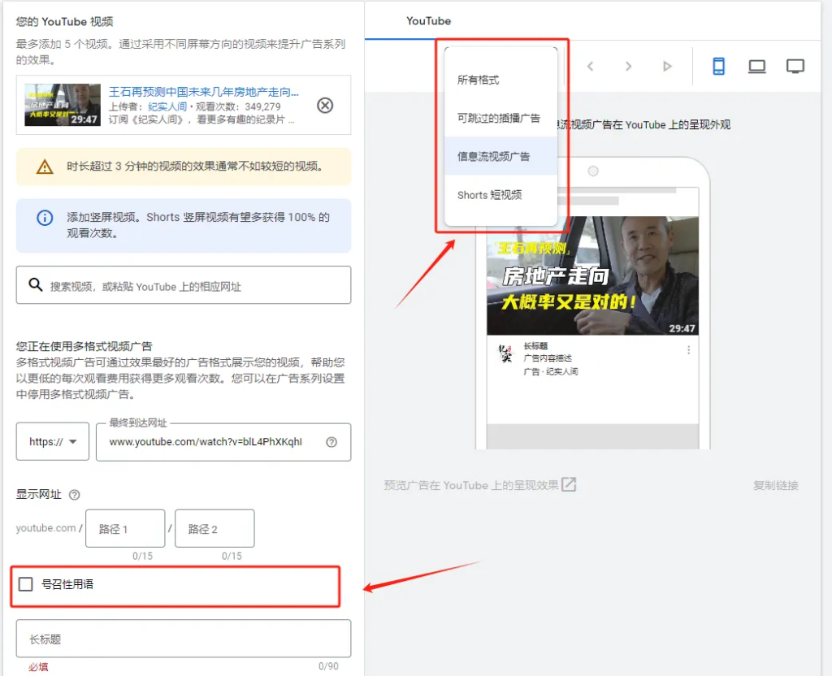
Task: Switch to the YouTube preview tab
Action: pyautogui.click(x=429, y=21)
